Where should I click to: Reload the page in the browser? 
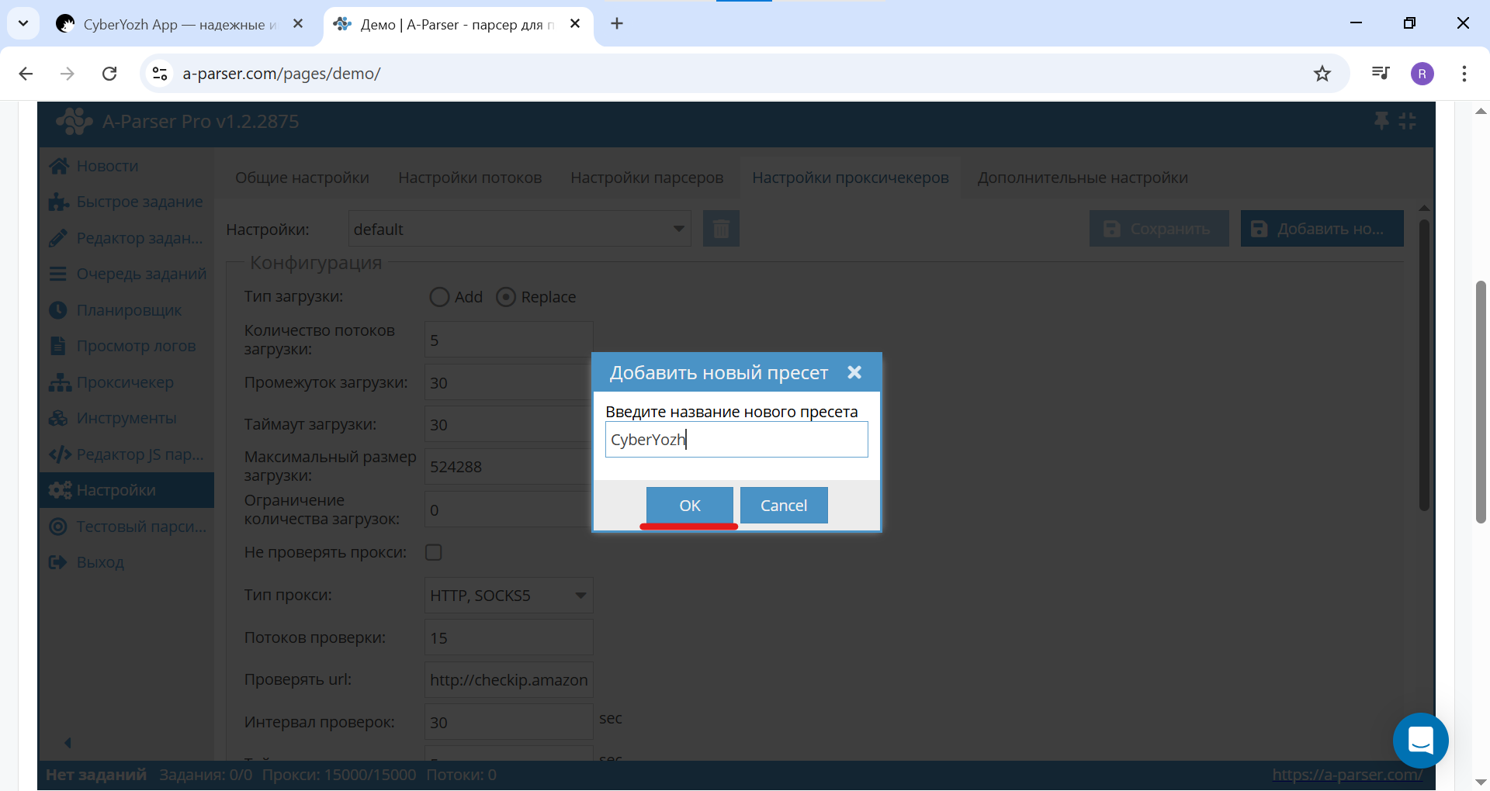tap(109, 74)
